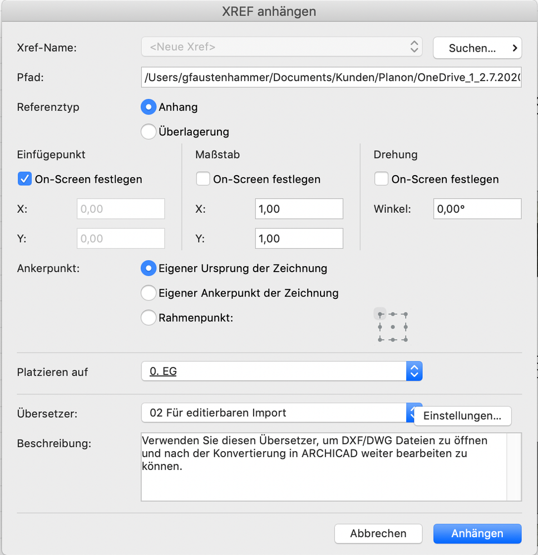Select Eigener Ankerpunkt der Zeichnung option
Viewport: 538px width, 555px height.
(x=148, y=293)
